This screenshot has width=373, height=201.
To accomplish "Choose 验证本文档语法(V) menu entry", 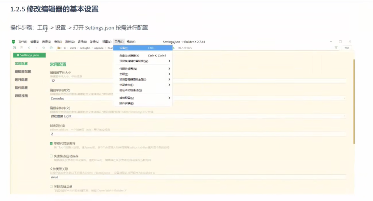I will (x=143, y=90).
